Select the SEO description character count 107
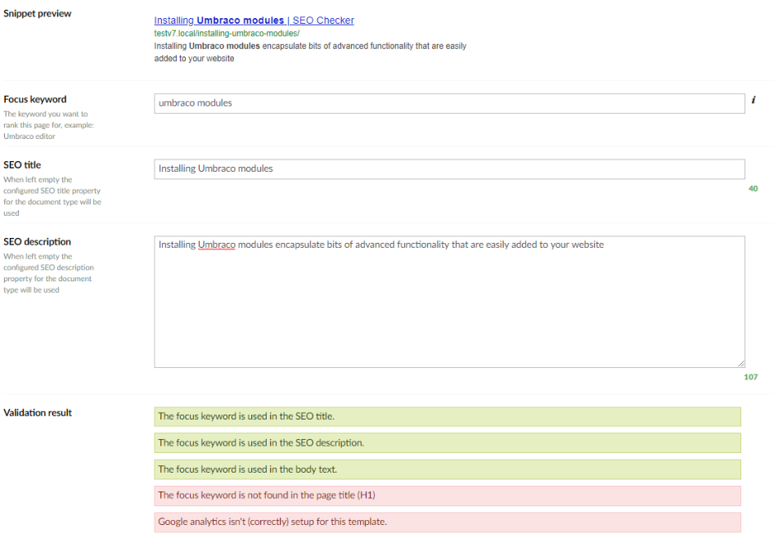The width and height of the screenshot is (774, 534). tap(750, 377)
